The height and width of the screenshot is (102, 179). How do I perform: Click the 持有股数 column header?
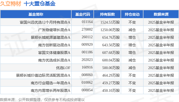(107, 14)
